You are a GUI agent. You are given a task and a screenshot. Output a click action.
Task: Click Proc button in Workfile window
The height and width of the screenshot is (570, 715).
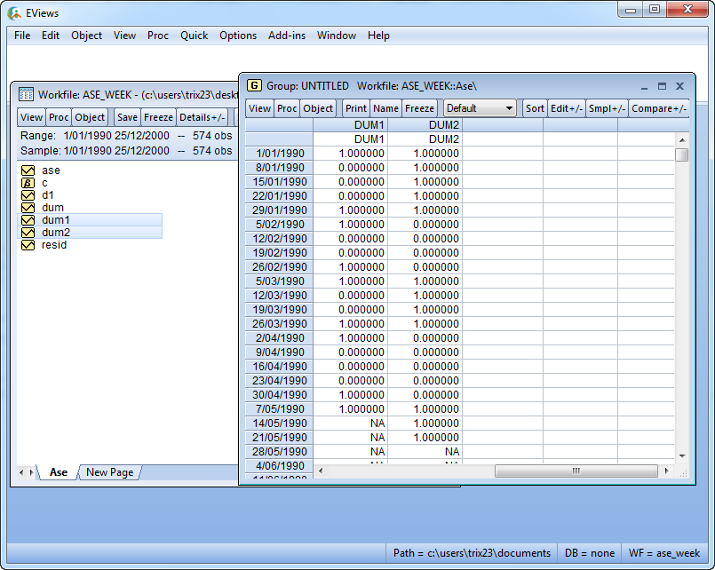point(59,117)
